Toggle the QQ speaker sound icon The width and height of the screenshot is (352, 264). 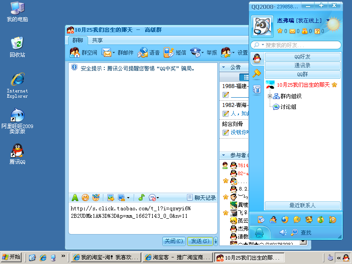click(x=282, y=232)
